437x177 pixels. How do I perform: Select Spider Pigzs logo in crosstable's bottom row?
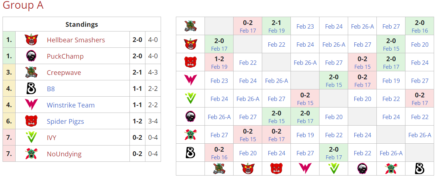point(276,168)
